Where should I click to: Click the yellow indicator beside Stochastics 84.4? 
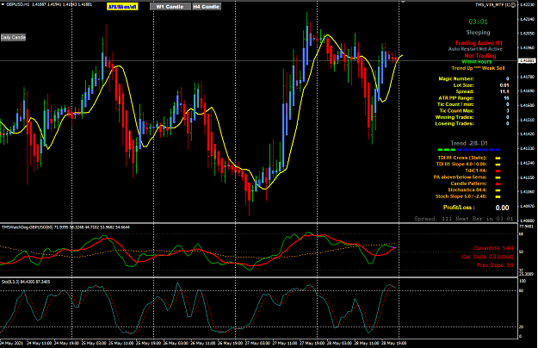click(x=498, y=190)
